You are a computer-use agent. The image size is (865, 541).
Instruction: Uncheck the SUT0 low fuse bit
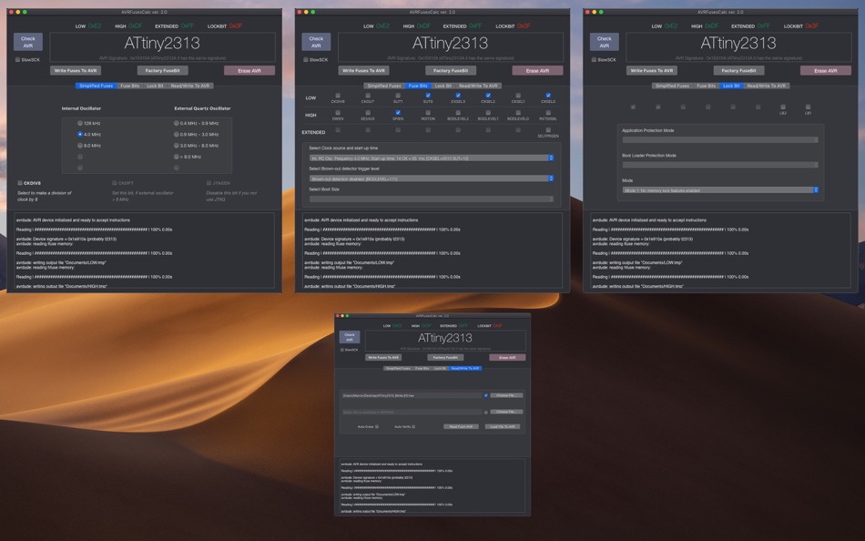coord(428,96)
